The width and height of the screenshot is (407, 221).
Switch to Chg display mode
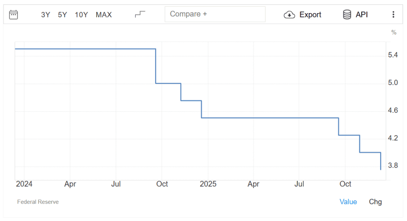pyautogui.click(x=375, y=202)
